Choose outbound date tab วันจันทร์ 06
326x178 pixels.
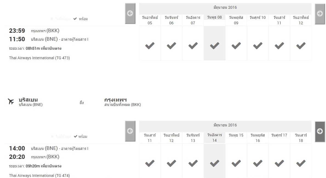click(171, 20)
